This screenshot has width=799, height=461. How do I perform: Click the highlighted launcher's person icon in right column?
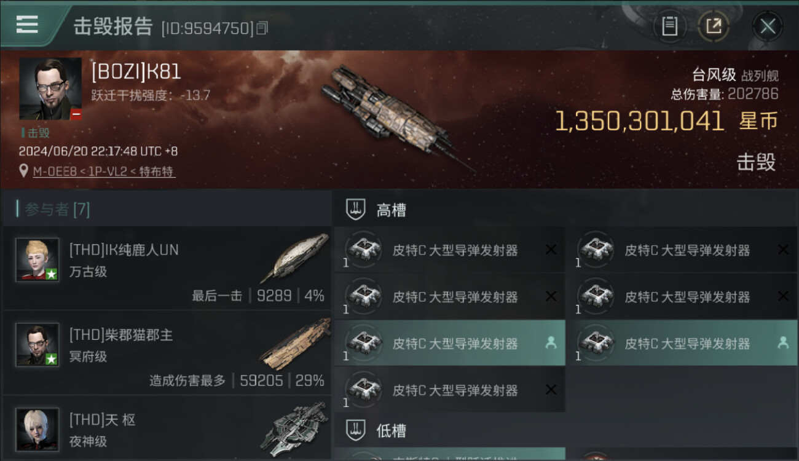click(783, 343)
